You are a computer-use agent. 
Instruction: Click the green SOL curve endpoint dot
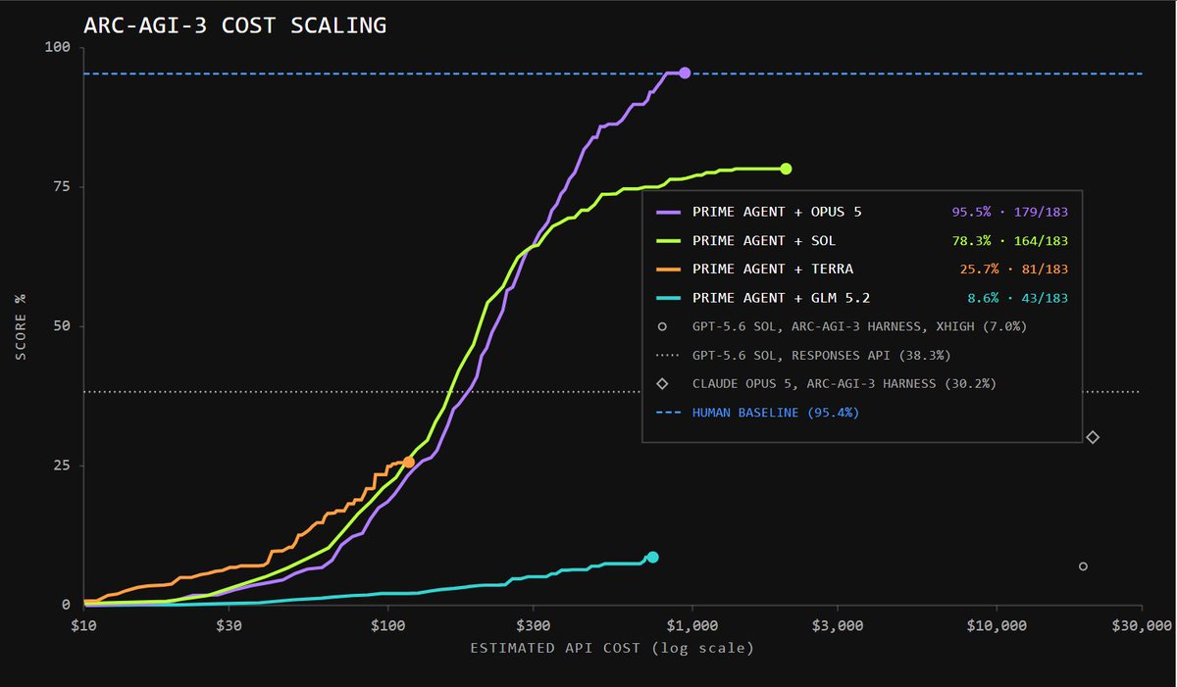point(786,169)
